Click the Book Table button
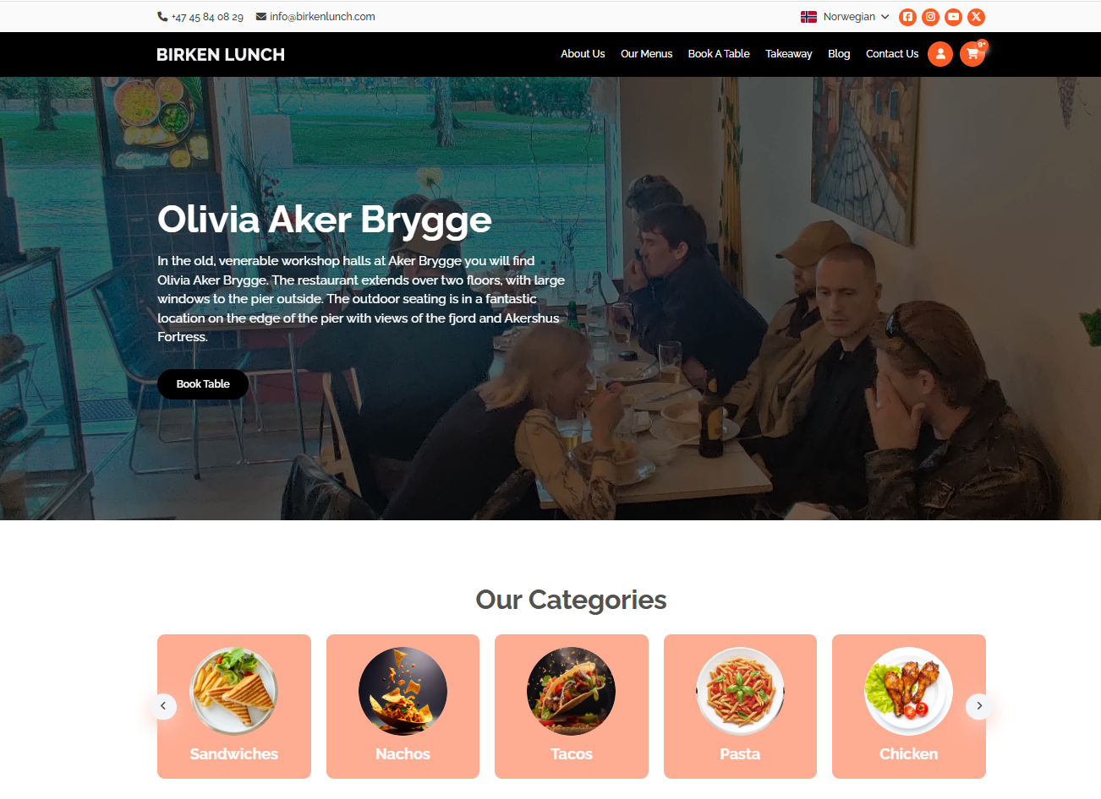The image size is (1101, 799). point(203,384)
